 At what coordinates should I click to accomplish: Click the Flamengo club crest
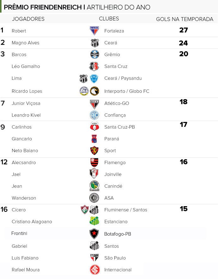[x=94, y=162]
